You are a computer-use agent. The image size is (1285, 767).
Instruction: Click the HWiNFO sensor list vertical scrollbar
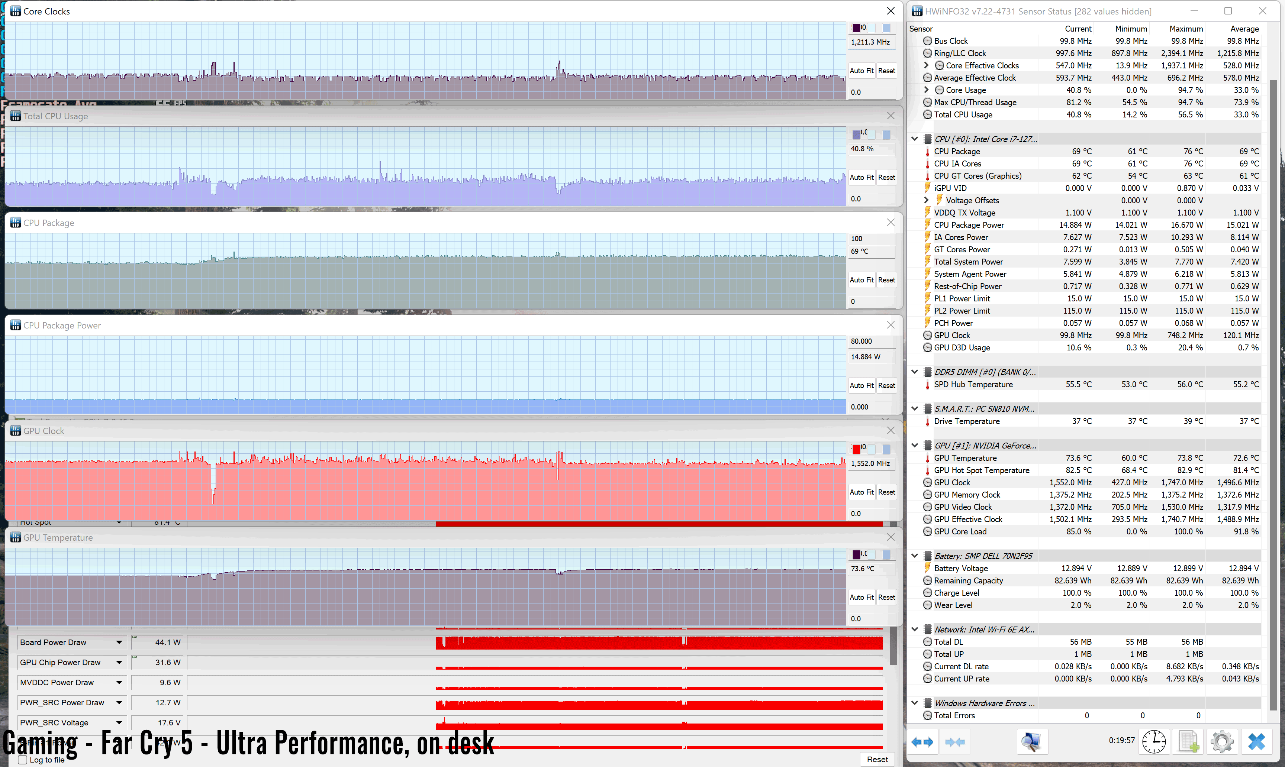point(1273,394)
